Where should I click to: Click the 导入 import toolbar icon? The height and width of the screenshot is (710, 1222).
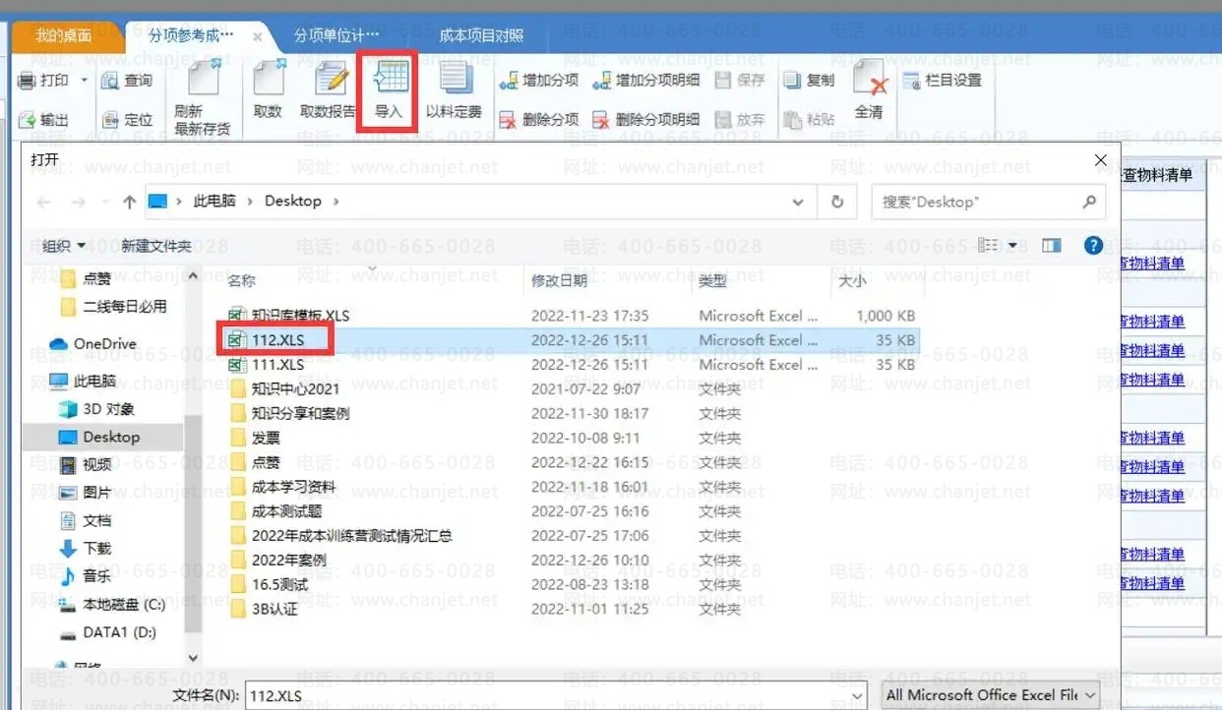[389, 89]
